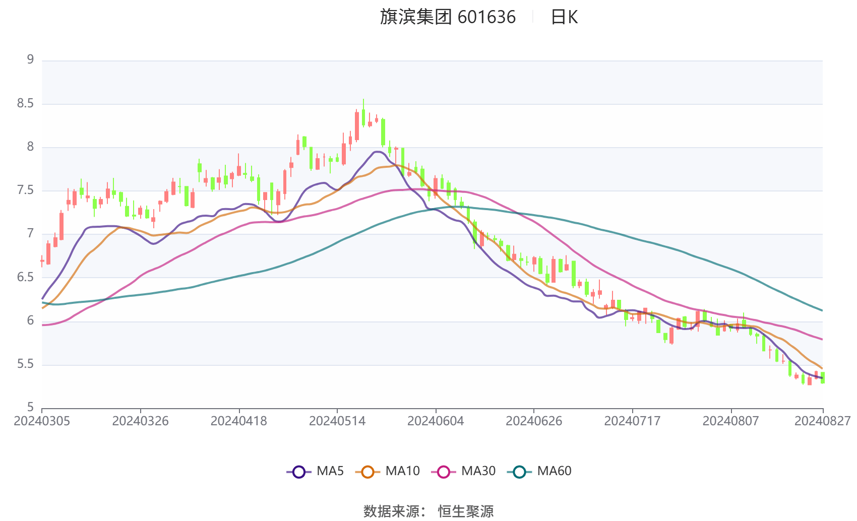
Task: Click x-axis date label 20240418
Action: (x=238, y=421)
